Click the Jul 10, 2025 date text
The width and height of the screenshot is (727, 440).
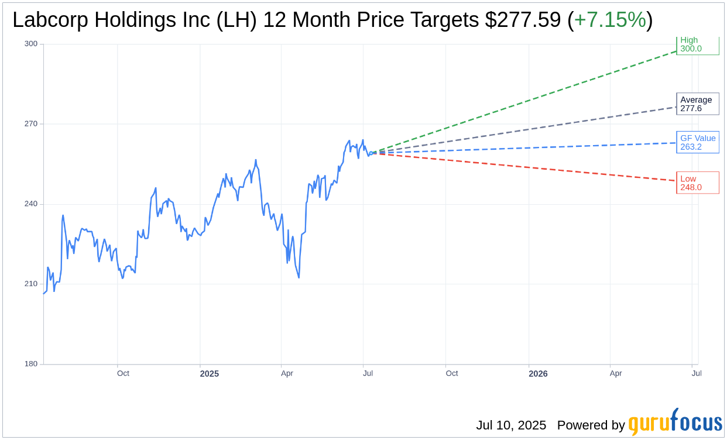click(511, 425)
